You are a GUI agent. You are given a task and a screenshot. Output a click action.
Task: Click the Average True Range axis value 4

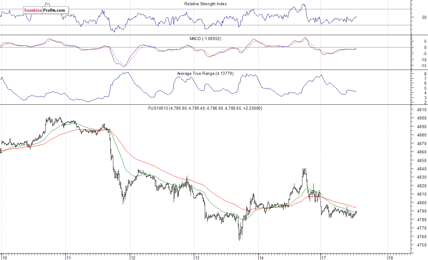pos(425,93)
